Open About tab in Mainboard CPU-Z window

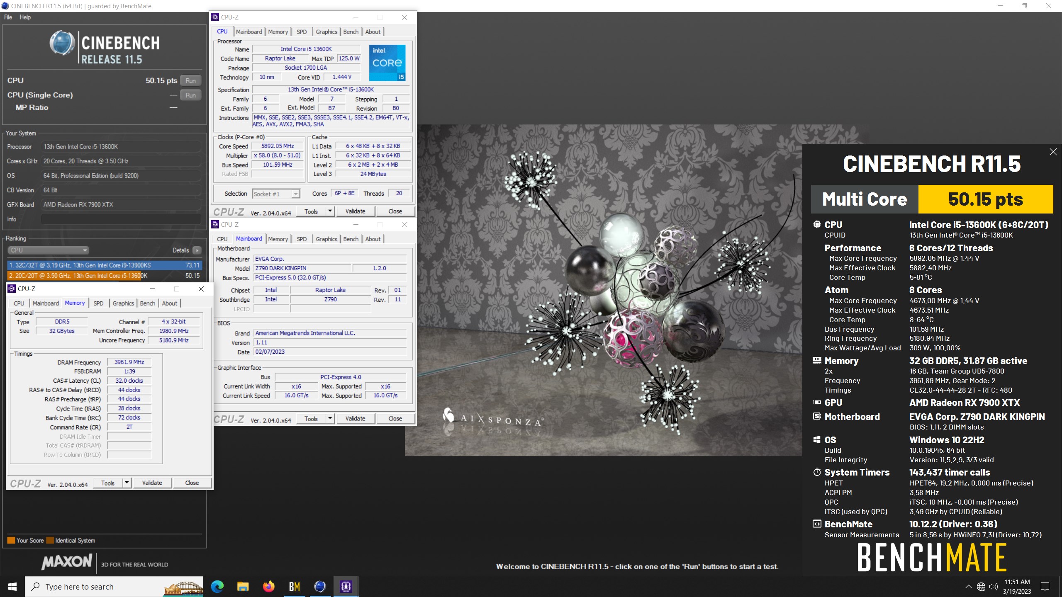point(373,239)
